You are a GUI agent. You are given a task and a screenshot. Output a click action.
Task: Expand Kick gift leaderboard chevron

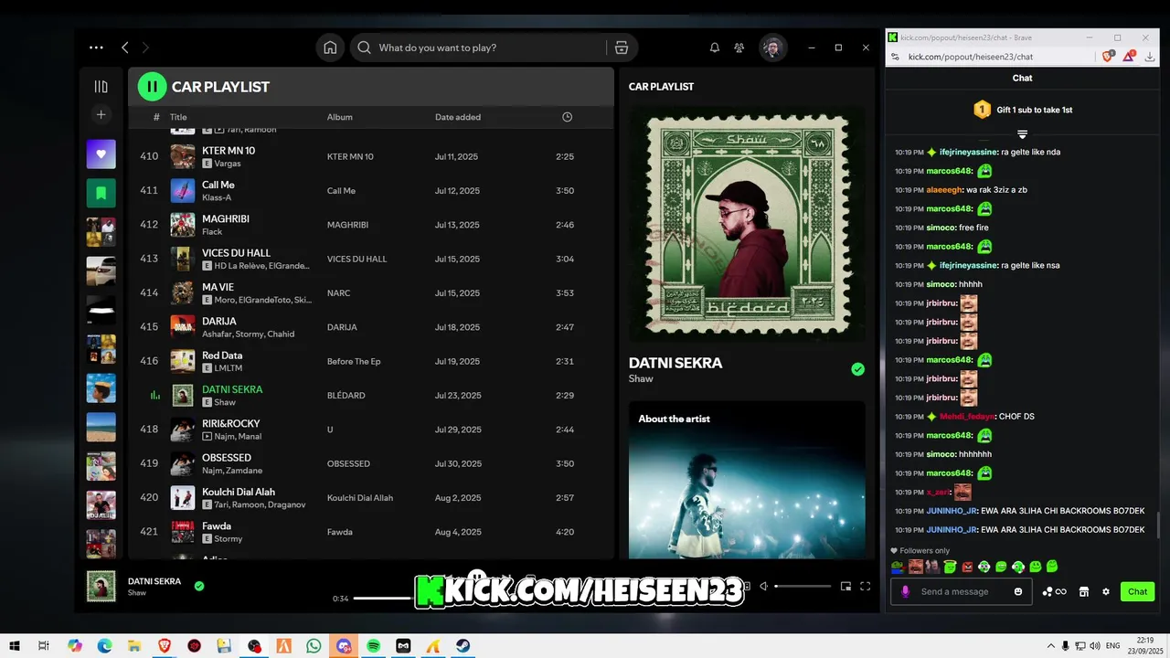point(1023,134)
